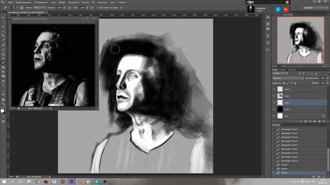Delete layer with trash icon
Screen dimensions: 330x185
[x=324, y=121]
